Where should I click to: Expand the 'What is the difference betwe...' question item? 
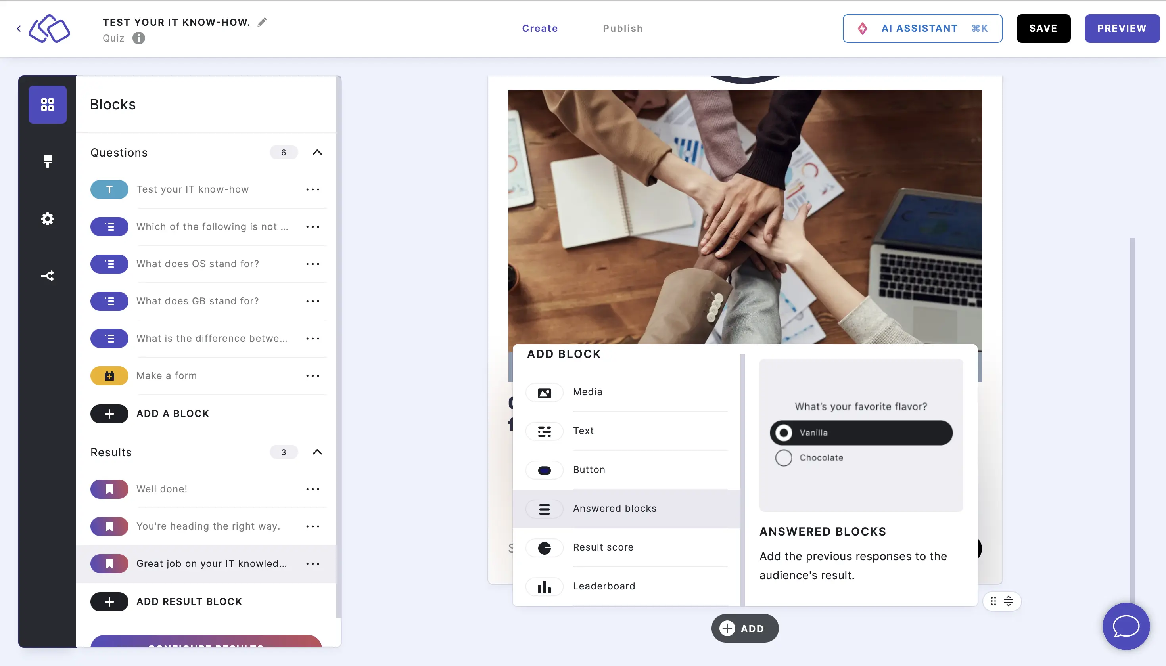point(211,338)
